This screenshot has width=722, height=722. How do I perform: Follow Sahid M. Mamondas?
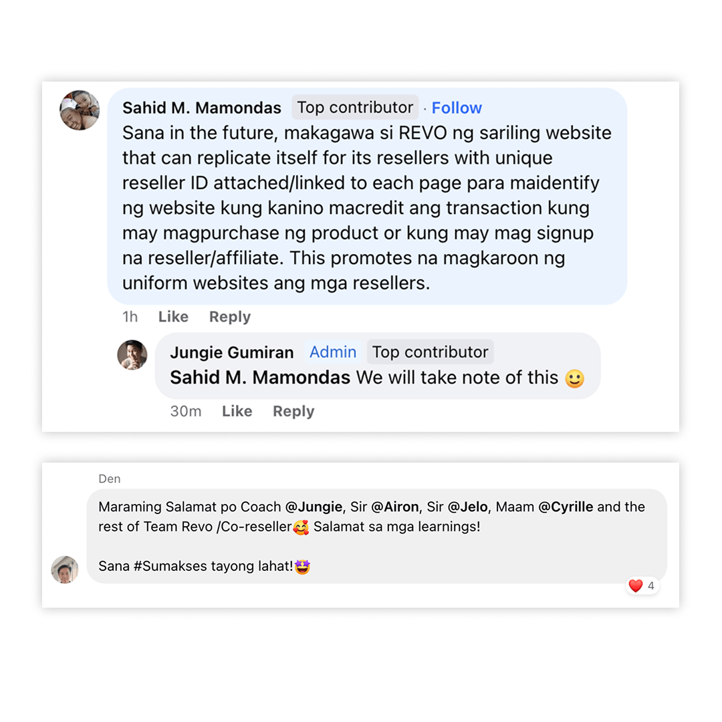click(x=457, y=108)
